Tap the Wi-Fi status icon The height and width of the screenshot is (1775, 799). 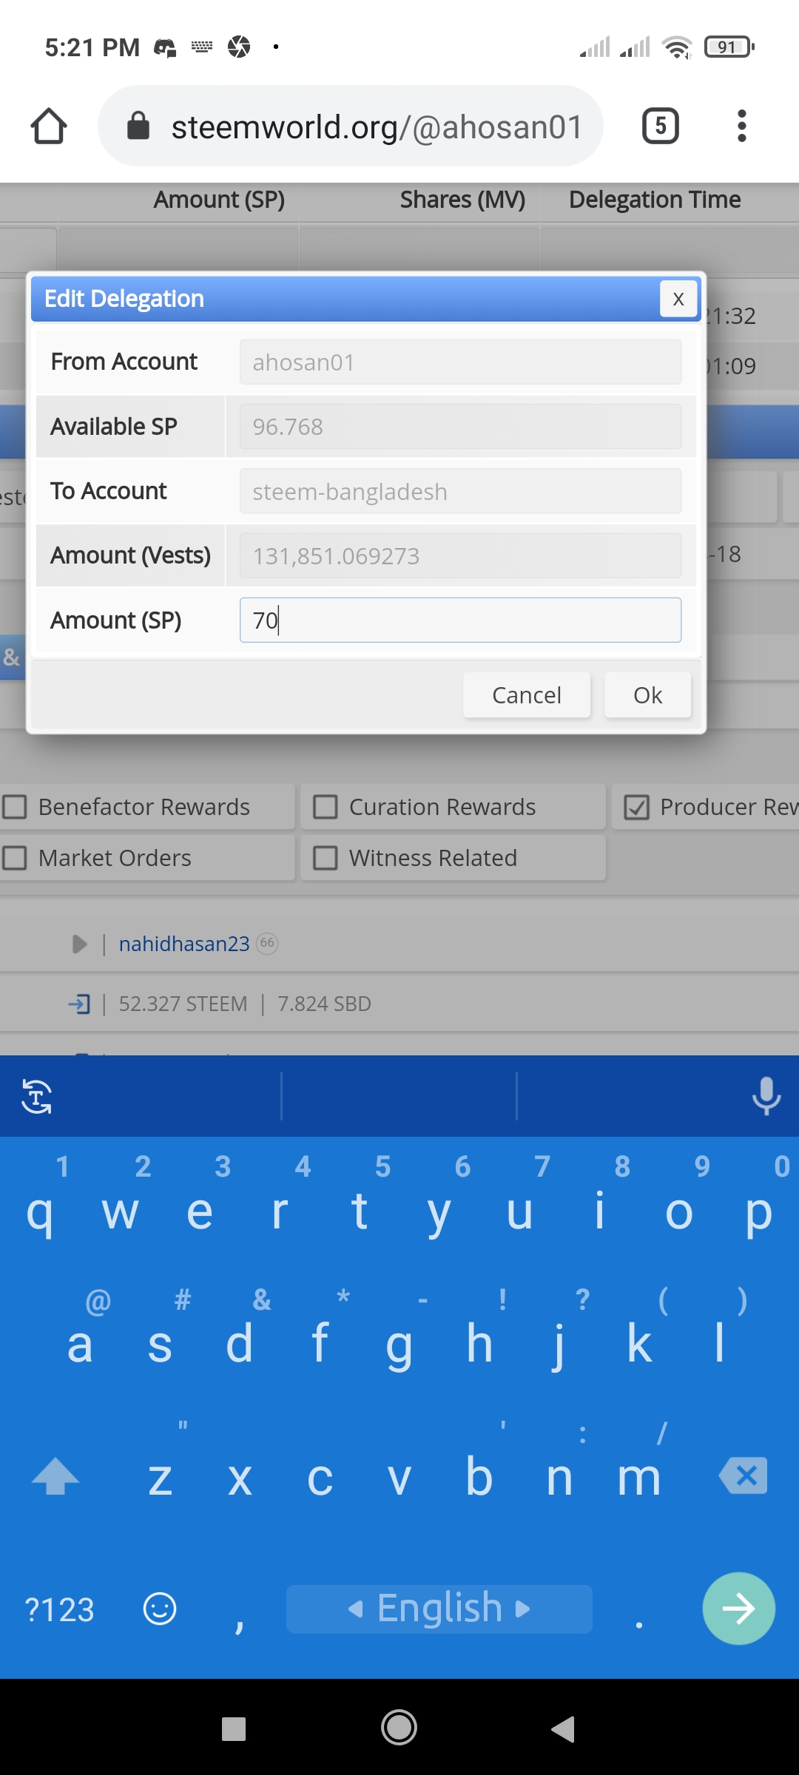point(678,47)
